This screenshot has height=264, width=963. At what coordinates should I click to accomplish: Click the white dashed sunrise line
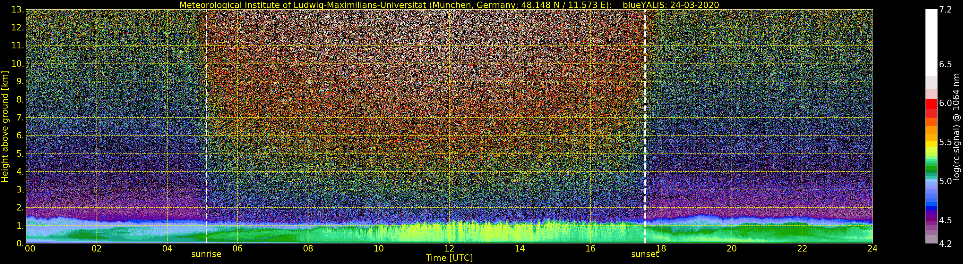click(x=206, y=126)
